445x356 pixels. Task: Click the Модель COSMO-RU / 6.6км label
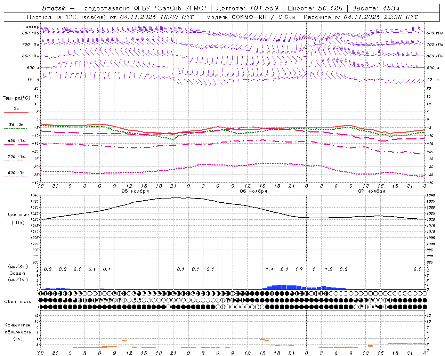click(251, 17)
